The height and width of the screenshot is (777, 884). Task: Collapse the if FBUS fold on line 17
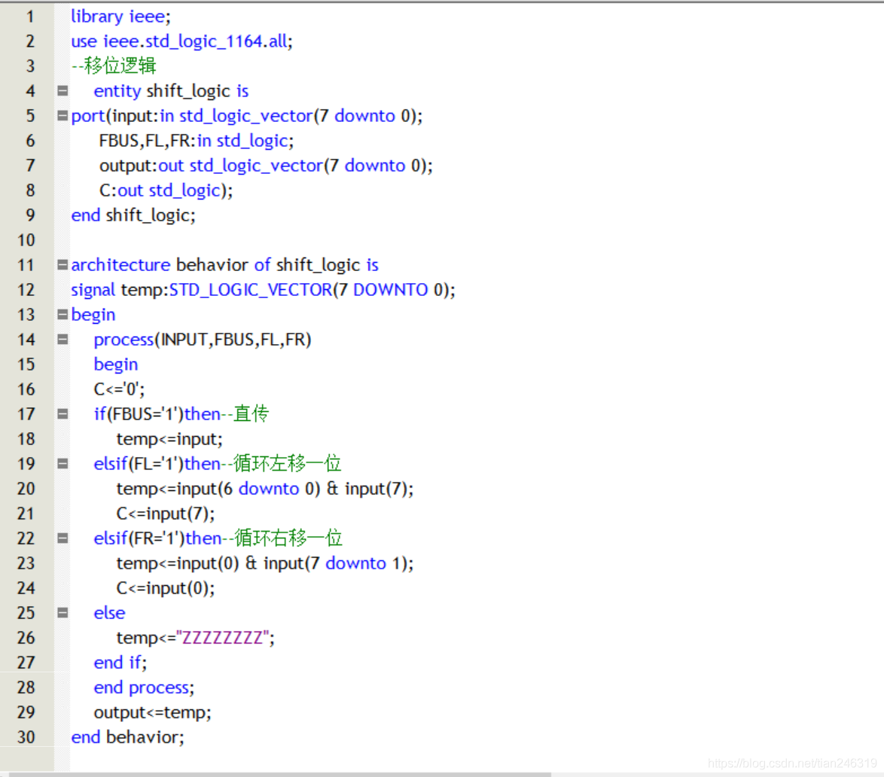[x=62, y=414]
